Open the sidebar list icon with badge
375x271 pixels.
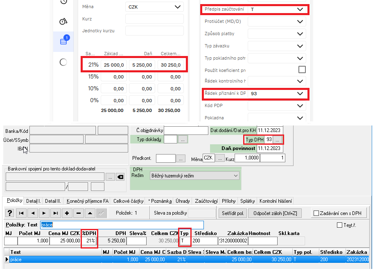[x=63, y=41]
